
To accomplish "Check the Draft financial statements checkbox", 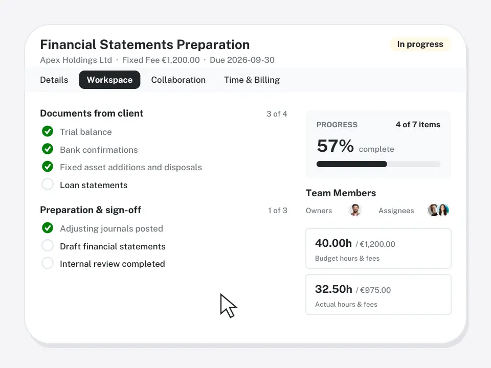I will 48,246.
